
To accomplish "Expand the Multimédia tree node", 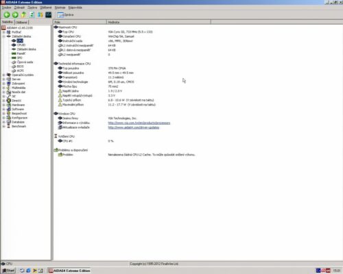I will point(3,88).
